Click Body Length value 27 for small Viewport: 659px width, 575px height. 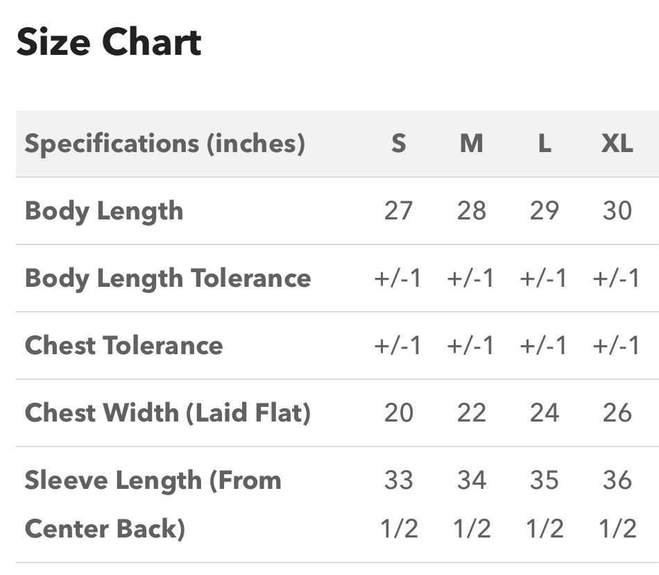pos(398,210)
